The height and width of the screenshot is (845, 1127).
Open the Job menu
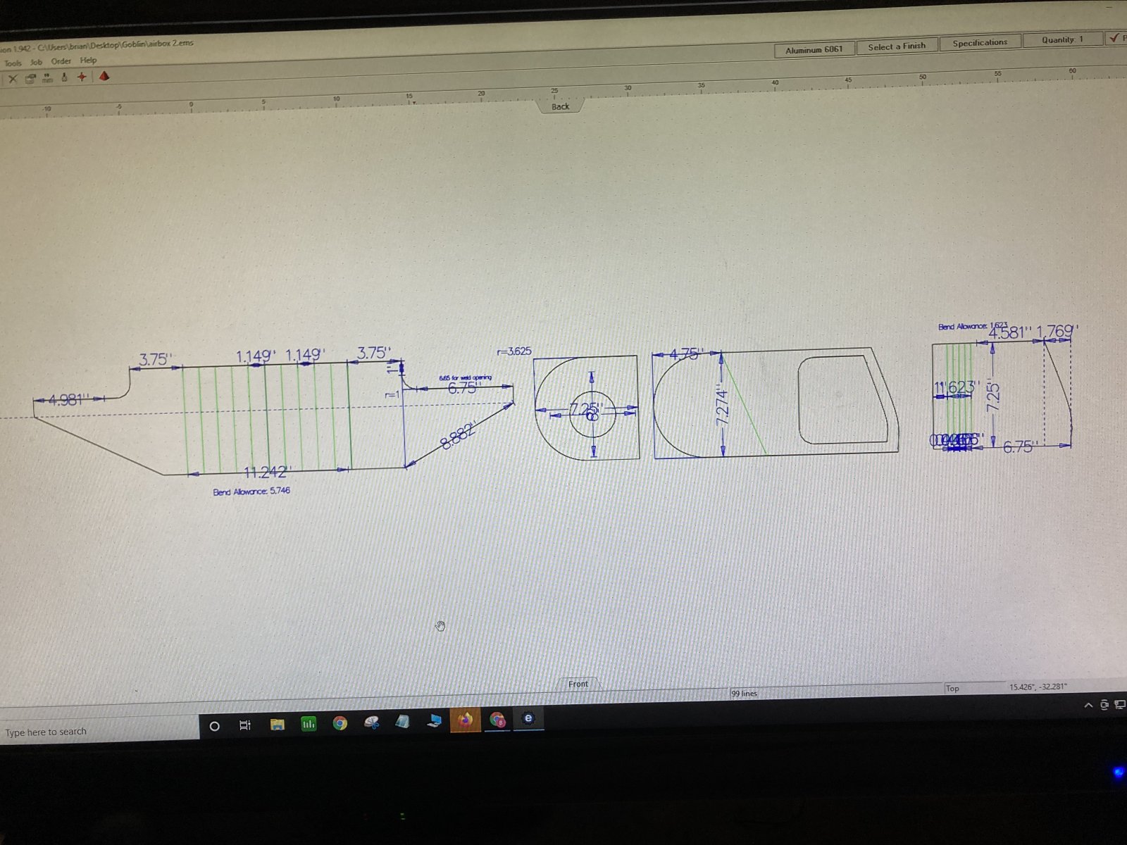36,62
